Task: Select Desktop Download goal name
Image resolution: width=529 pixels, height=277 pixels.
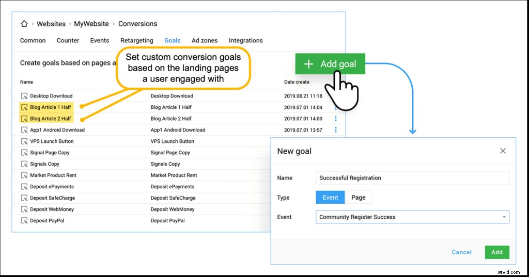Action: tap(51, 96)
